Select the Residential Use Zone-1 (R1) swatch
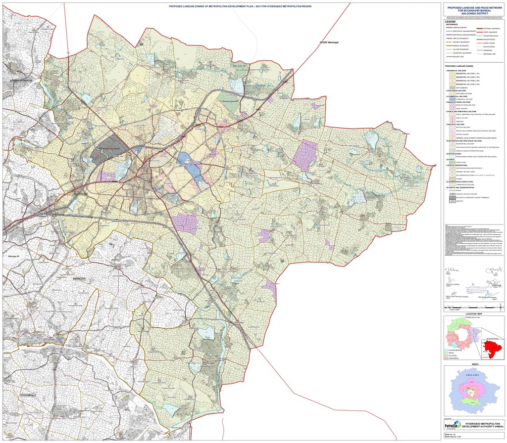Image resolution: width=507 pixels, height=443 pixels. [x=452, y=74]
